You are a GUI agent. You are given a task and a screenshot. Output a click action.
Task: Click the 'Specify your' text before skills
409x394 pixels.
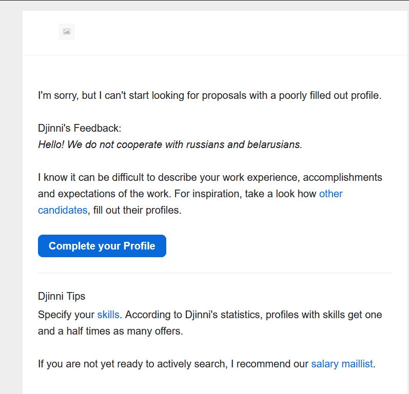pos(66,315)
